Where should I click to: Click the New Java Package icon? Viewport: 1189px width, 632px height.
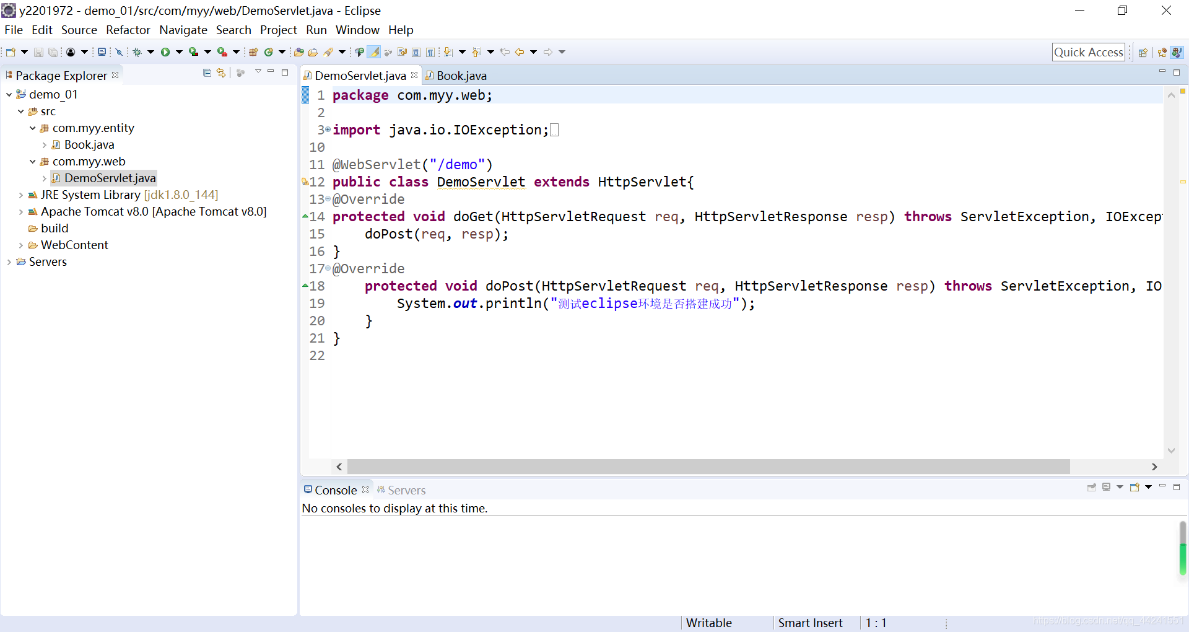[x=253, y=52]
